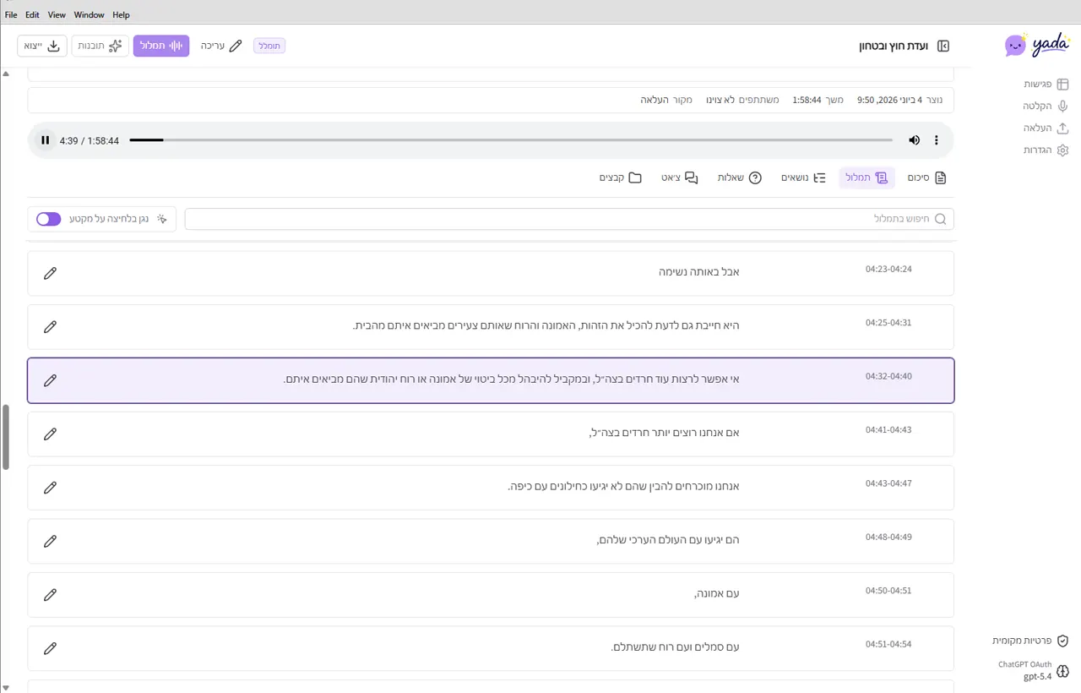
Task: Open the View menu
Action: coord(57,14)
